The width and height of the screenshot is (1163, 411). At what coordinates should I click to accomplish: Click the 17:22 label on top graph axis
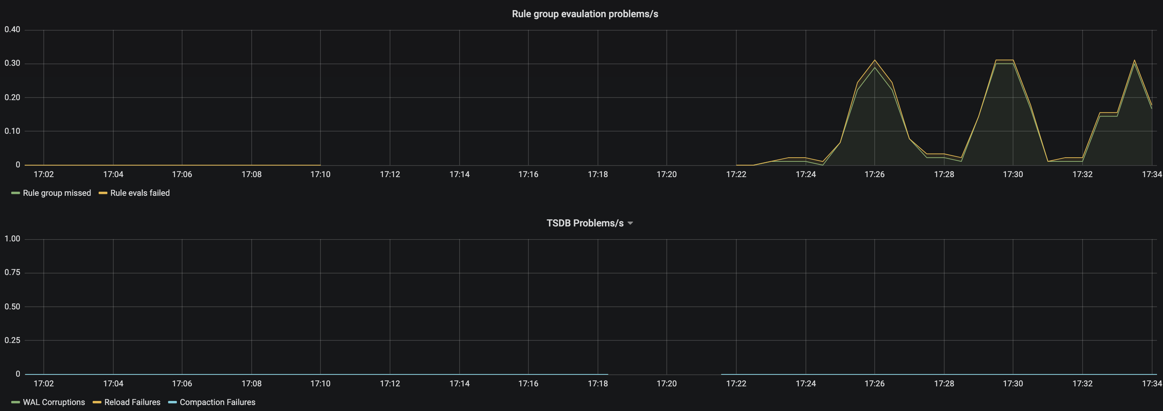[736, 174]
